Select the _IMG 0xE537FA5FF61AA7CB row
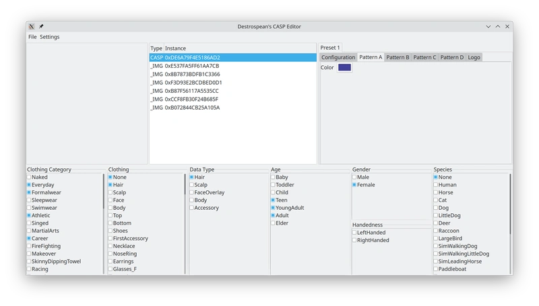539x306 pixels. click(x=185, y=66)
